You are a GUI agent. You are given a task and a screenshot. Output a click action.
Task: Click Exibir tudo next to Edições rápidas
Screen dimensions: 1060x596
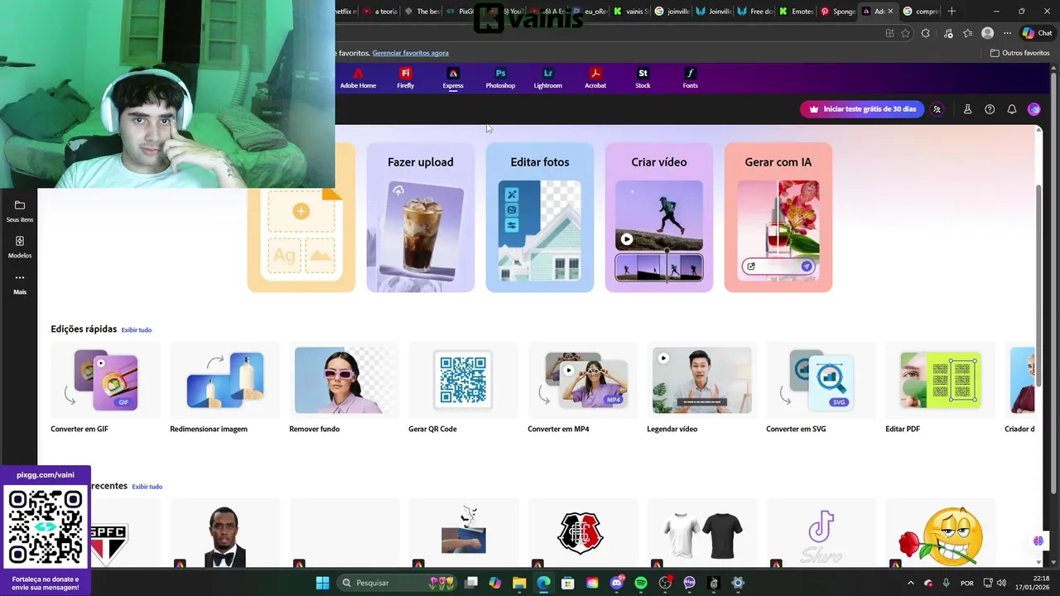coord(137,329)
